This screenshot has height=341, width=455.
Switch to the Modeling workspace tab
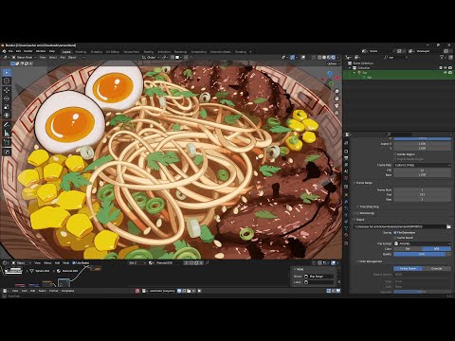81,51
